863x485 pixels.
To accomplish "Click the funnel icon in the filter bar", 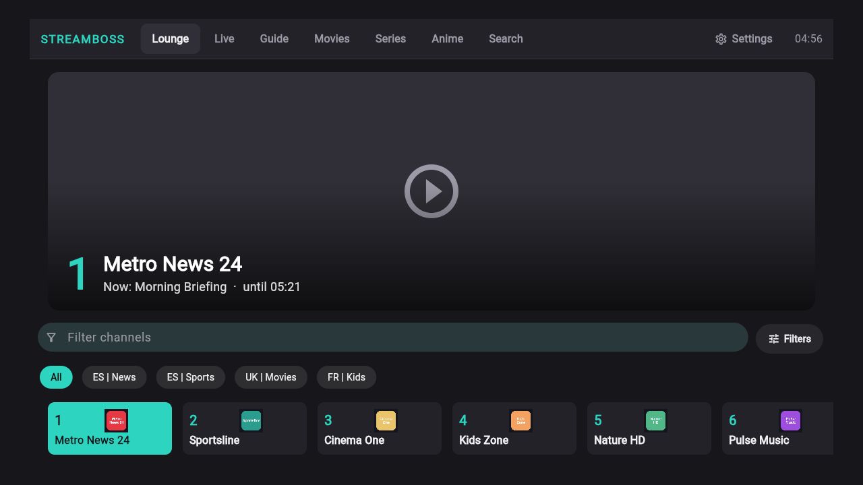I will tap(51, 337).
